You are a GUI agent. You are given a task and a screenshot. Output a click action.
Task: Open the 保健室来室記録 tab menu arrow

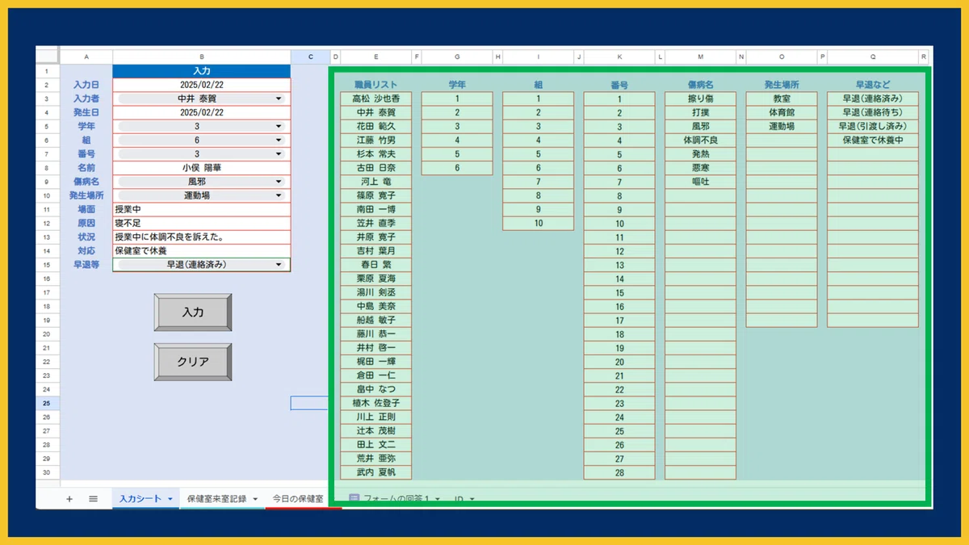pyautogui.click(x=255, y=499)
